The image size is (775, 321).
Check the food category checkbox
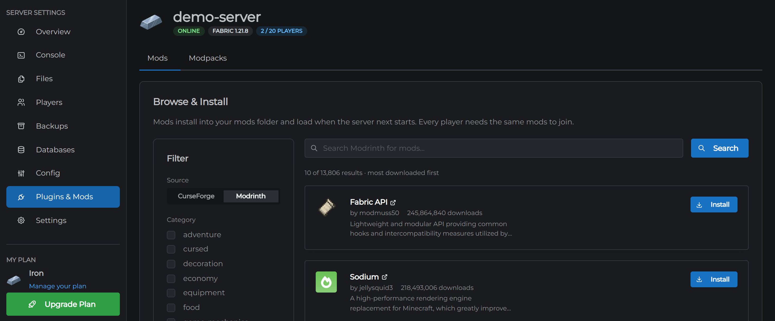(x=171, y=308)
